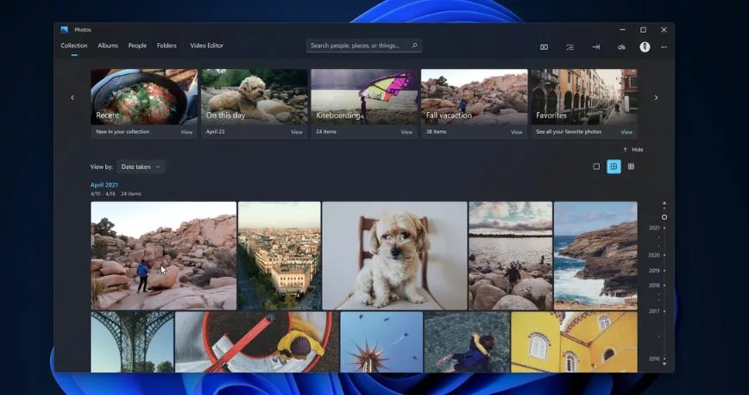Open the aerial city street photo
Screen dimensions: 749x395
click(x=280, y=255)
